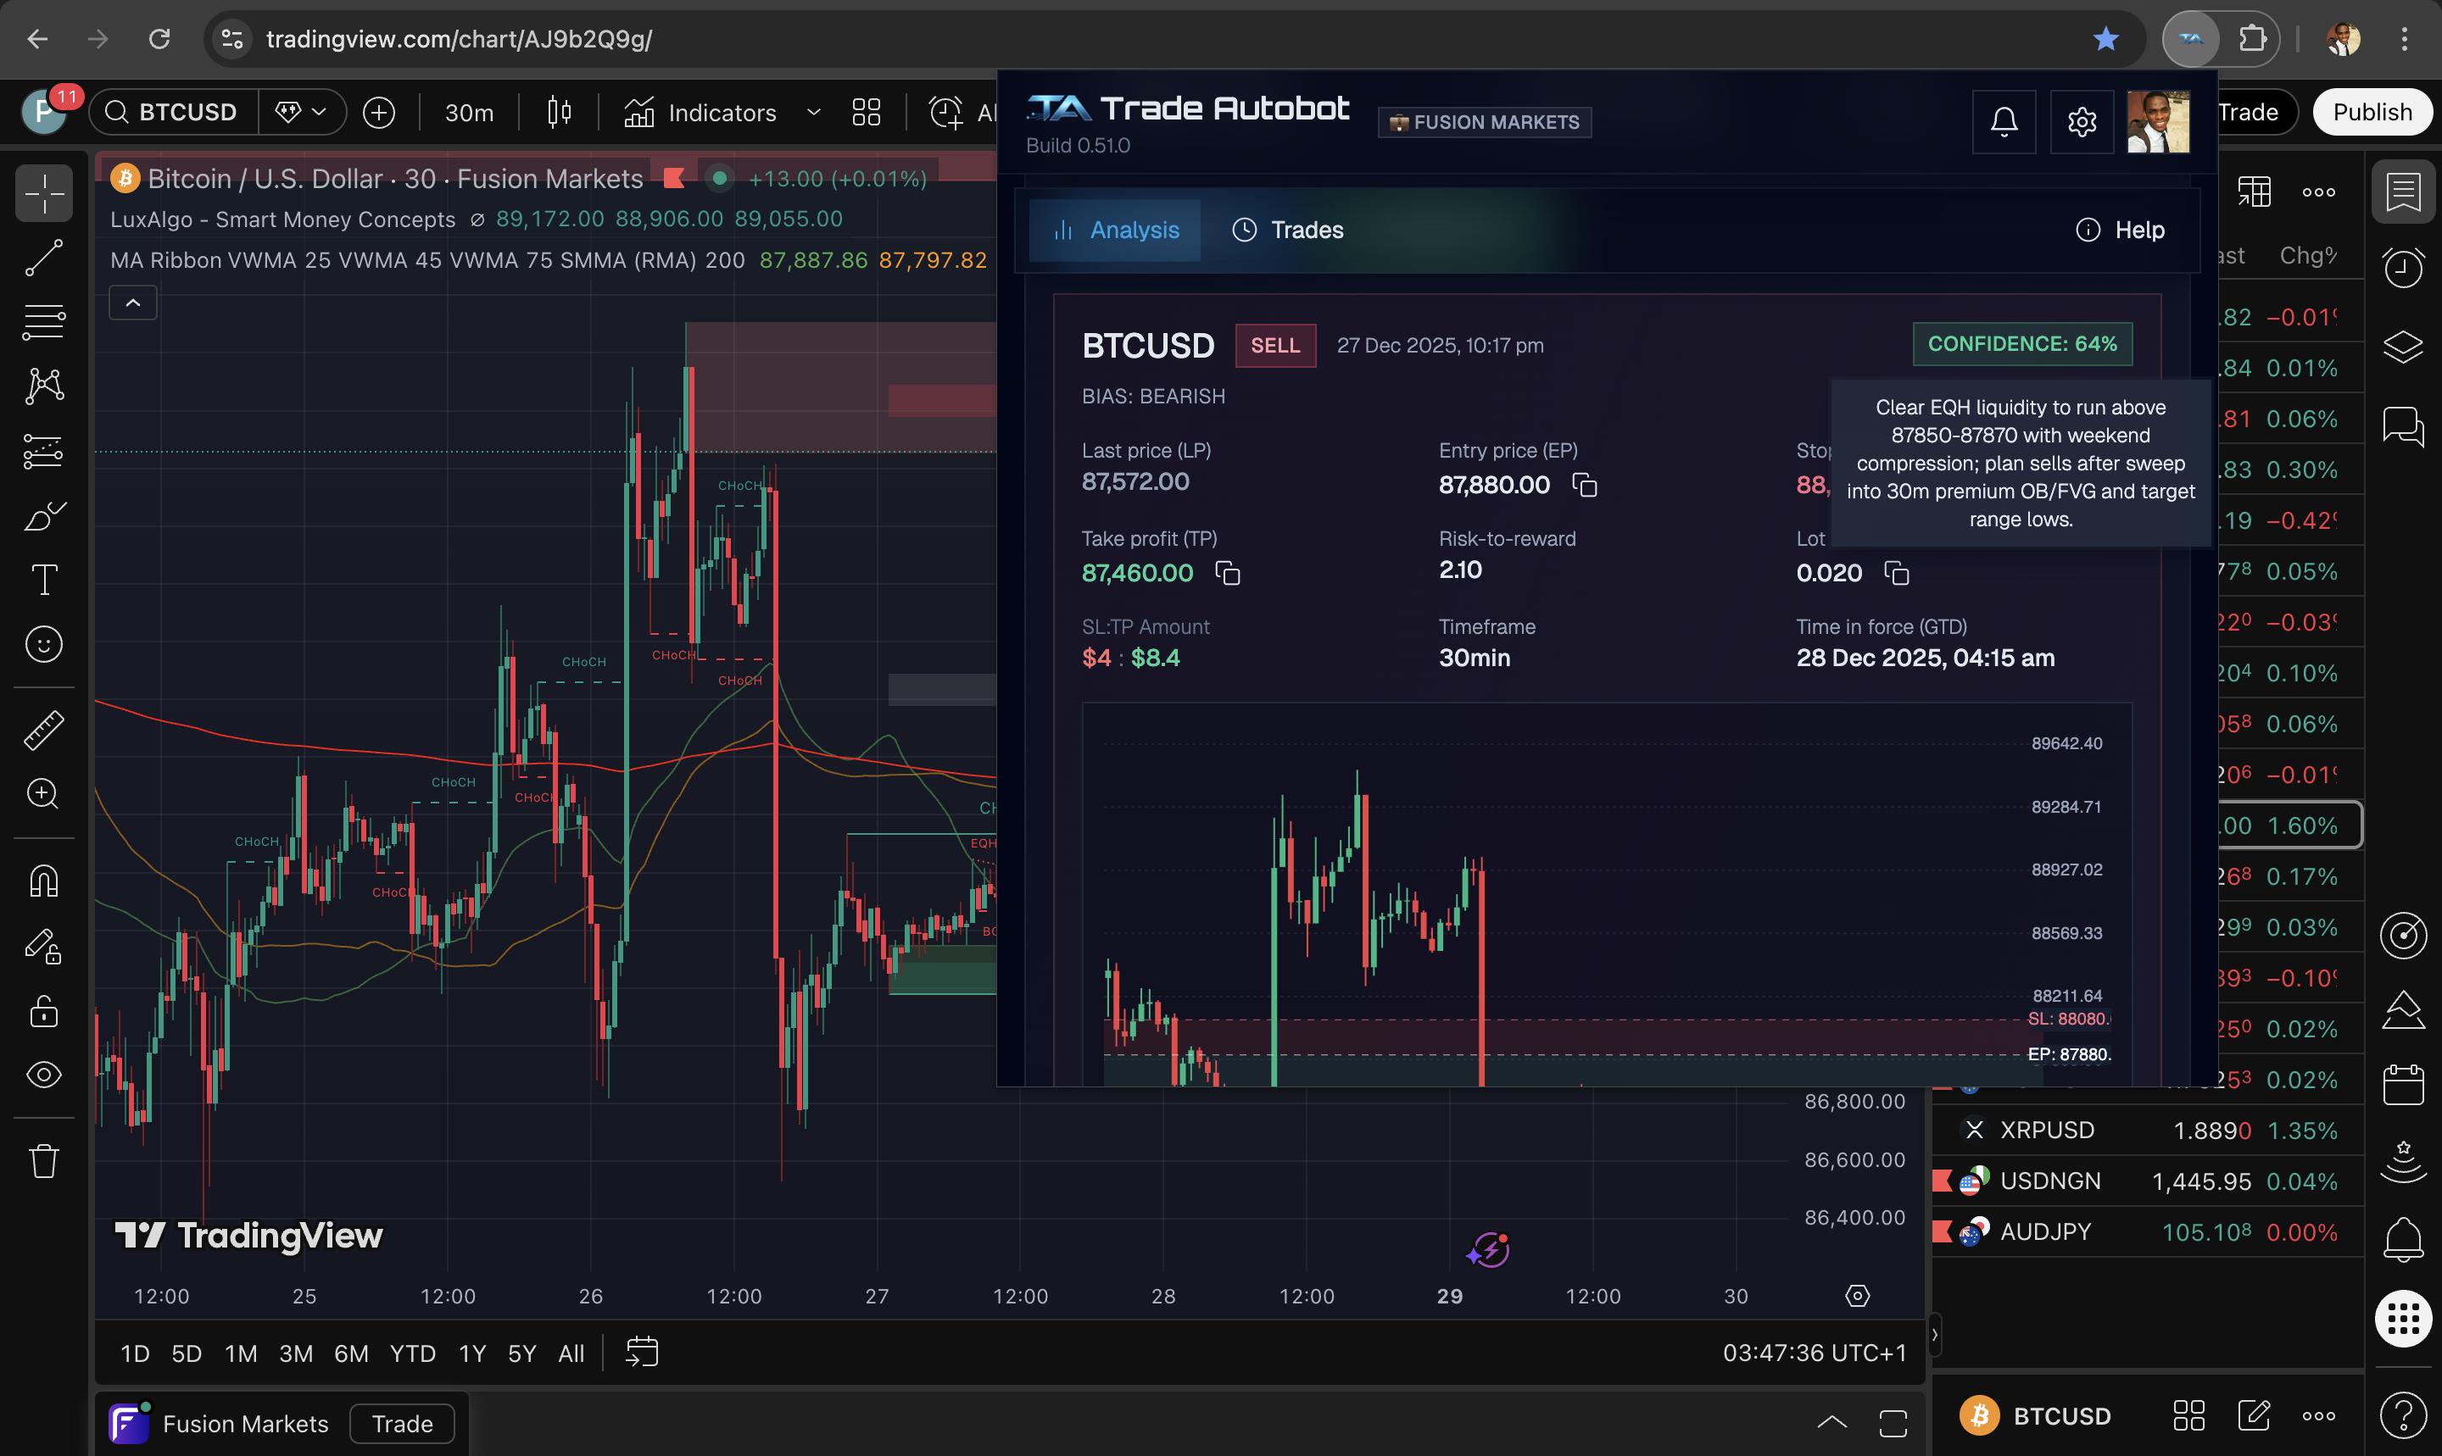
Task: Open the emoji sticker tool
Action: tap(43, 645)
